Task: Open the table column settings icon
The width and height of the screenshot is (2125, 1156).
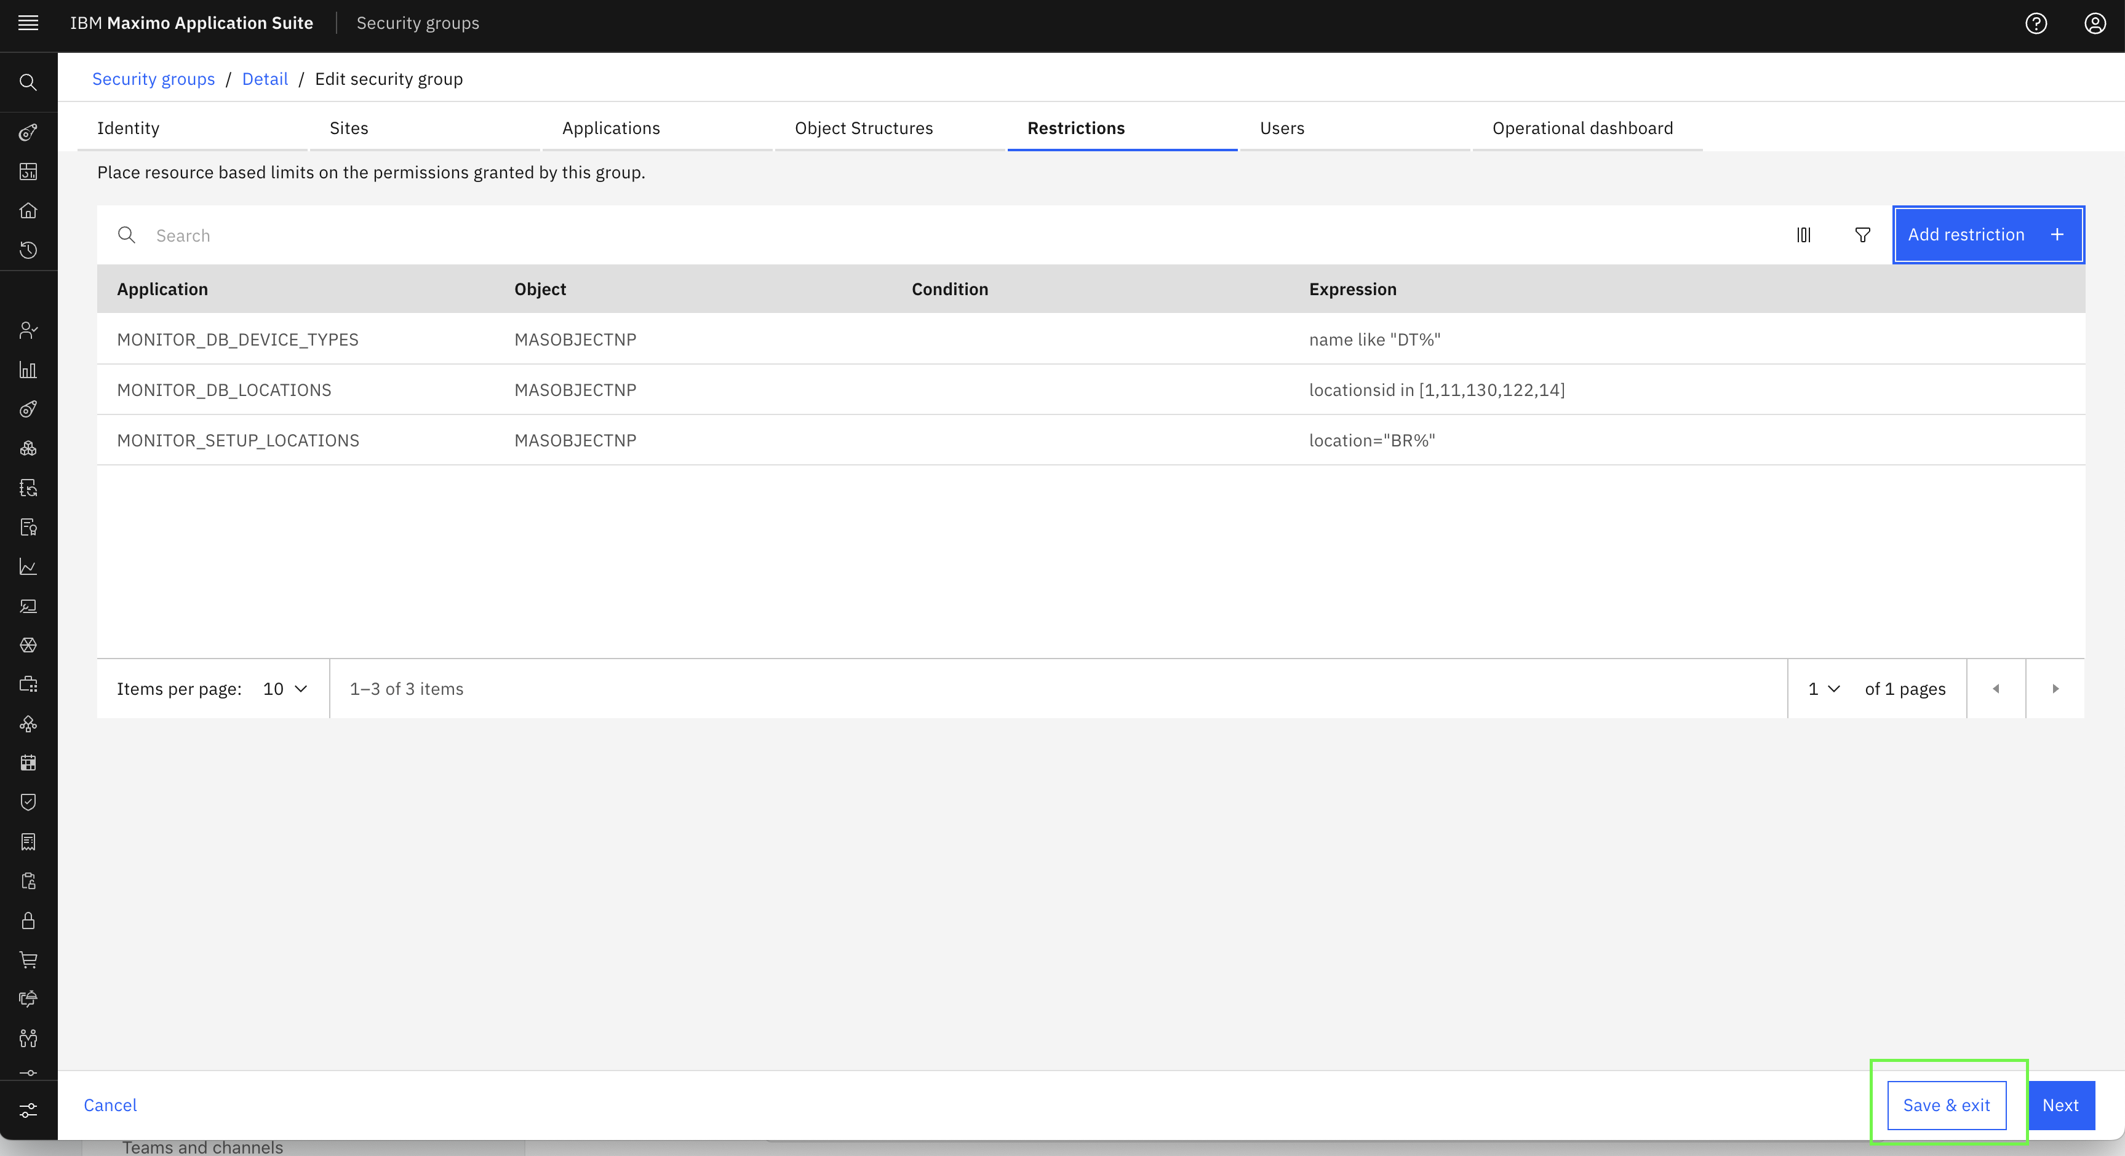Action: (1804, 235)
